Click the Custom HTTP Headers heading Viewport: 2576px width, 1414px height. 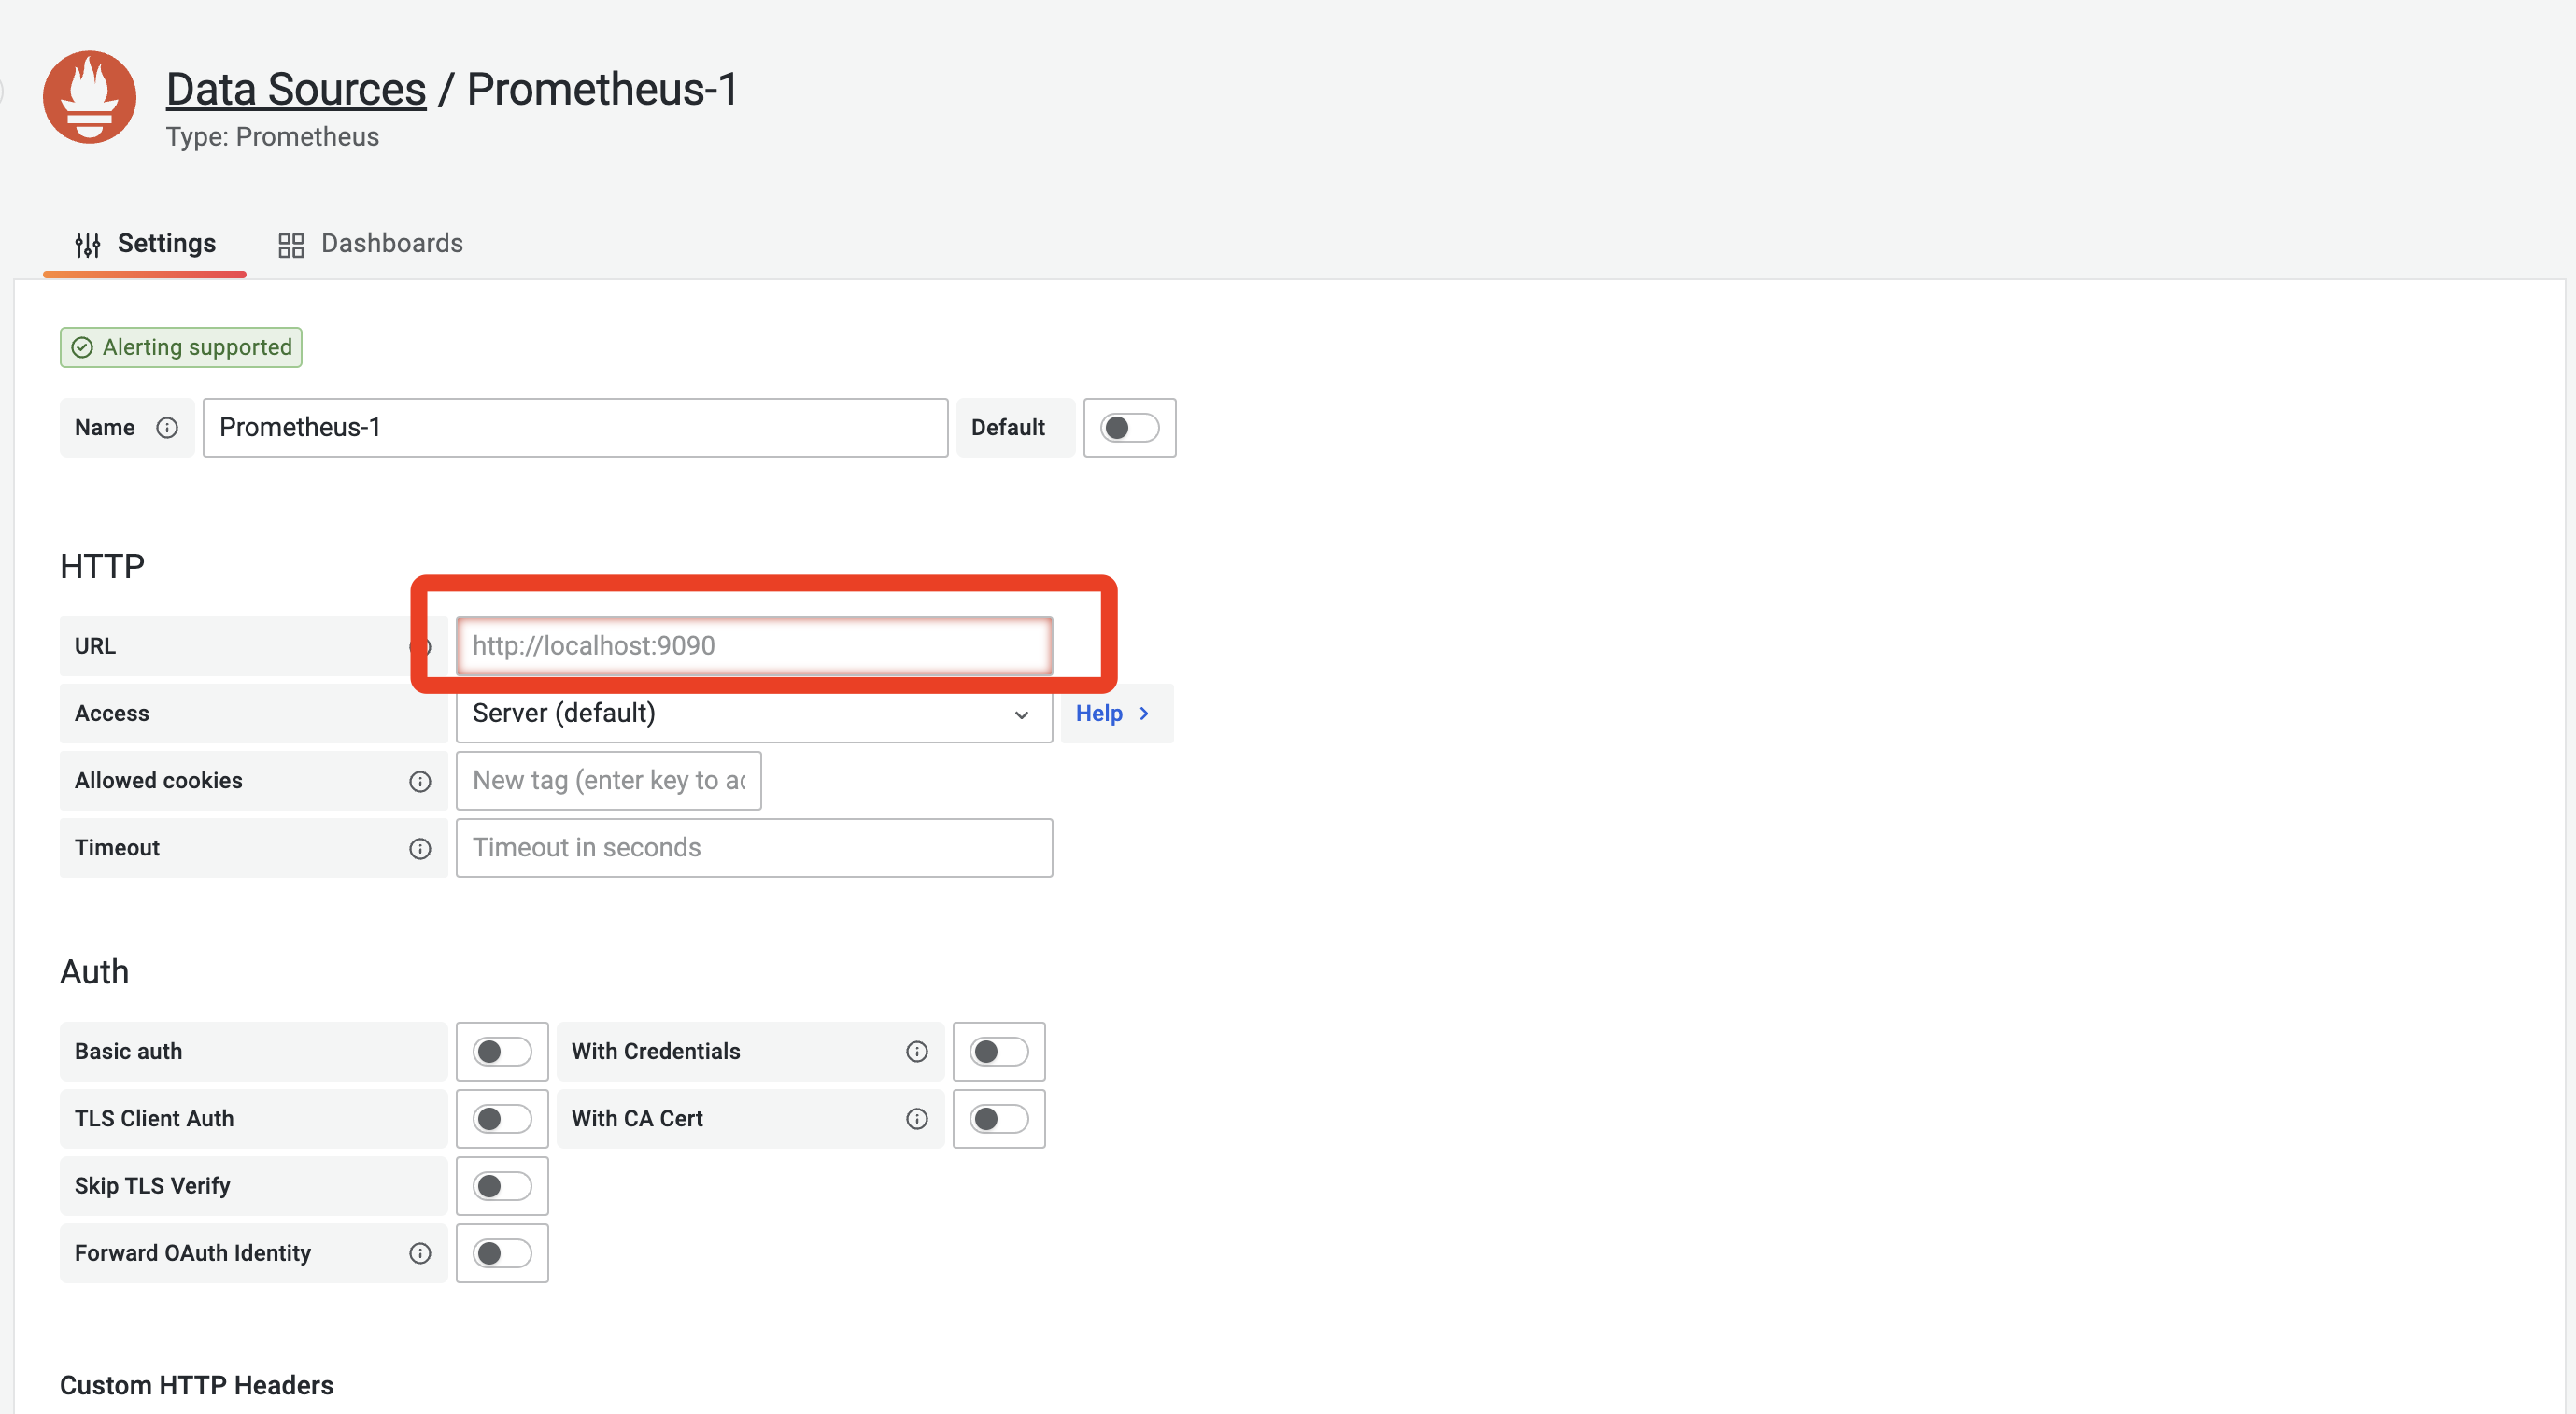[x=196, y=1385]
